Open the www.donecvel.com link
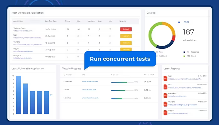The height and width of the screenshot is (125, 219). click(x=90, y=82)
